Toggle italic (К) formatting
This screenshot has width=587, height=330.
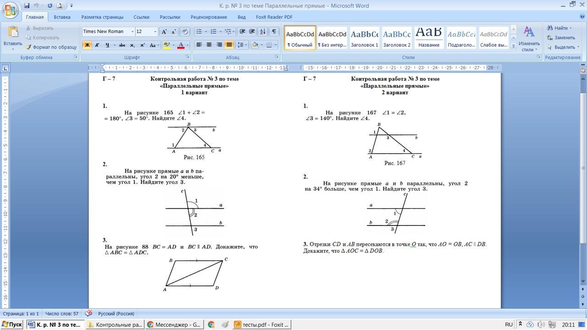pos(97,45)
